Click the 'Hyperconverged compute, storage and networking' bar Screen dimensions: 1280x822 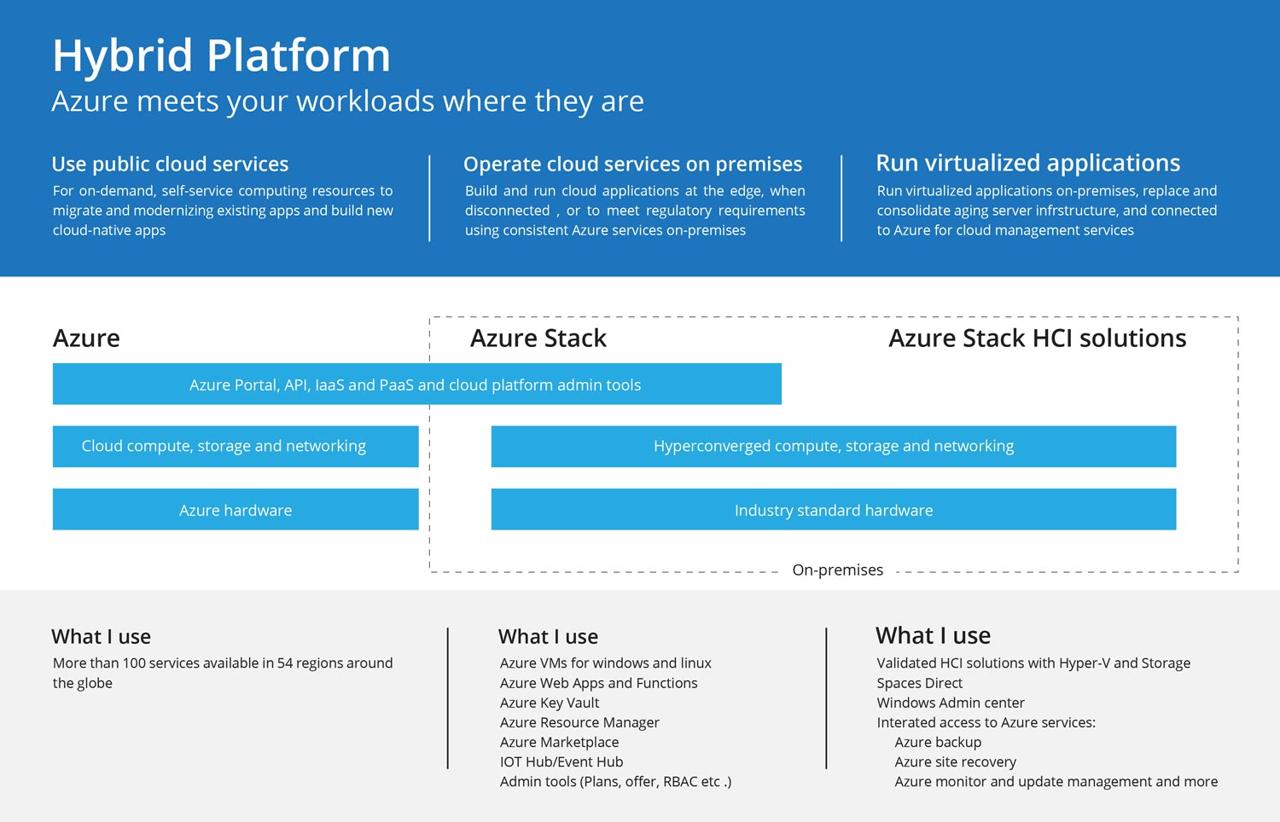point(834,446)
